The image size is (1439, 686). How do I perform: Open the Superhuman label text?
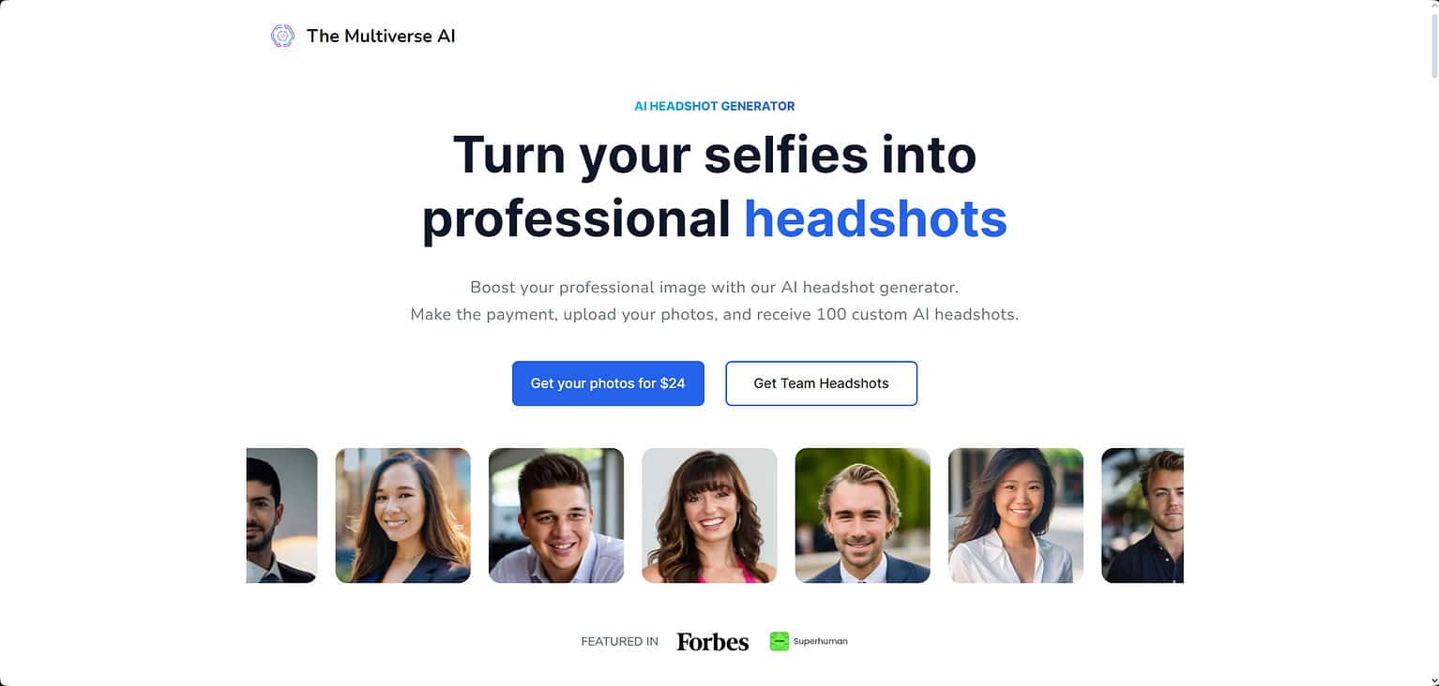[821, 641]
